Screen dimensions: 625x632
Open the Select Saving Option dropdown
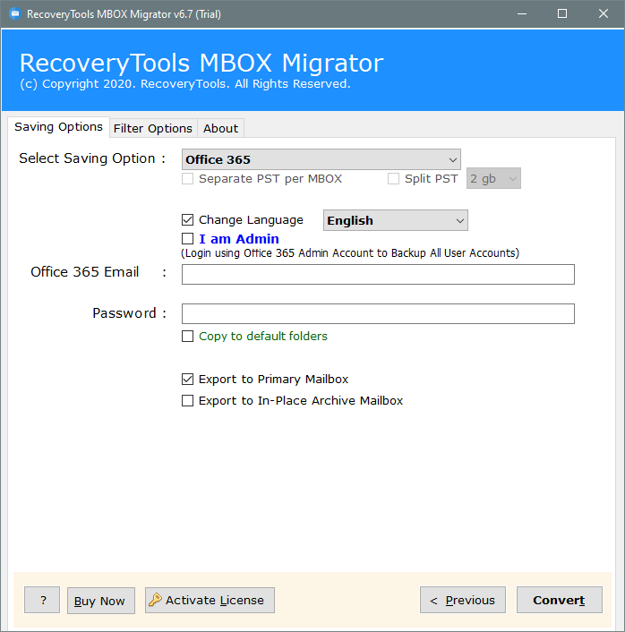[321, 159]
